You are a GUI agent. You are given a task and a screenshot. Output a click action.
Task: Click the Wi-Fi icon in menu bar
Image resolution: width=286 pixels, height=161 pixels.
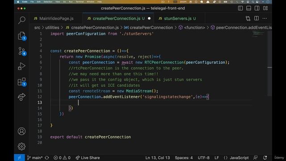tap(242, 2)
